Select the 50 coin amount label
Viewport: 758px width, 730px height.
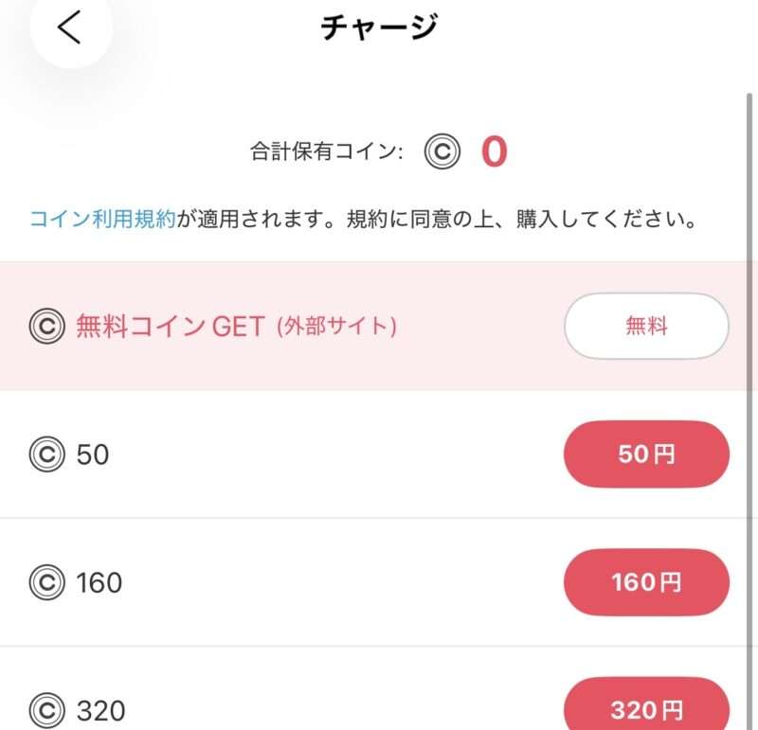(92, 455)
